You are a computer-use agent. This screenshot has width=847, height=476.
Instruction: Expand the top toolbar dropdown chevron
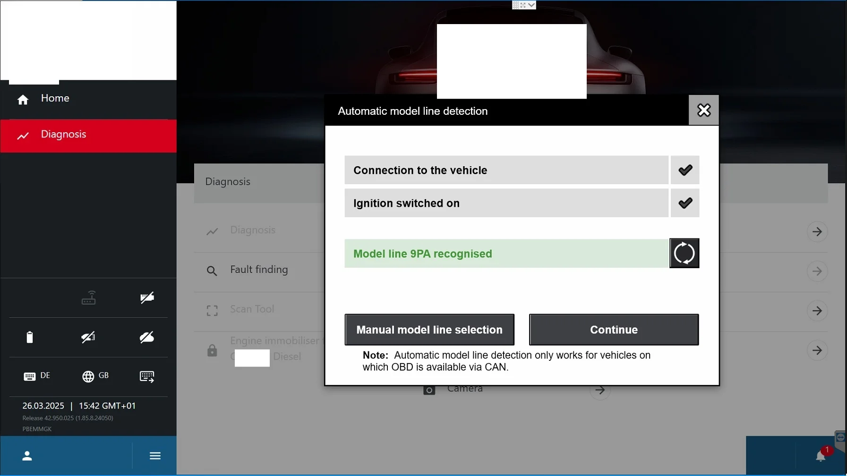pos(531,5)
